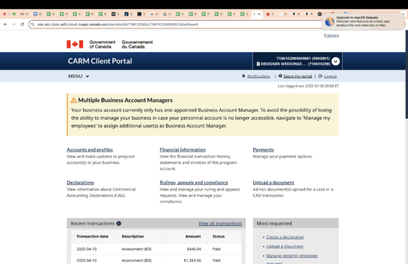Open Declarations section
Image resolution: width=408 pixels, height=264 pixels.
click(80, 182)
